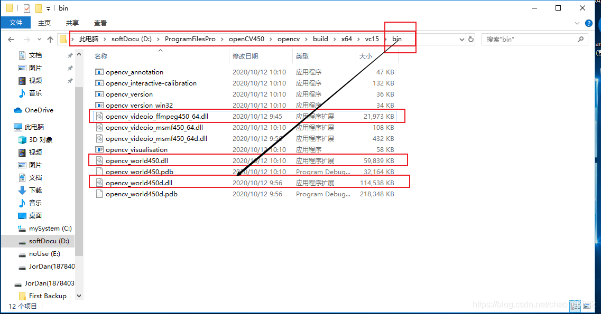Go up one folder level
The height and width of the screenshot is (314, 601).
click(50, 40)
